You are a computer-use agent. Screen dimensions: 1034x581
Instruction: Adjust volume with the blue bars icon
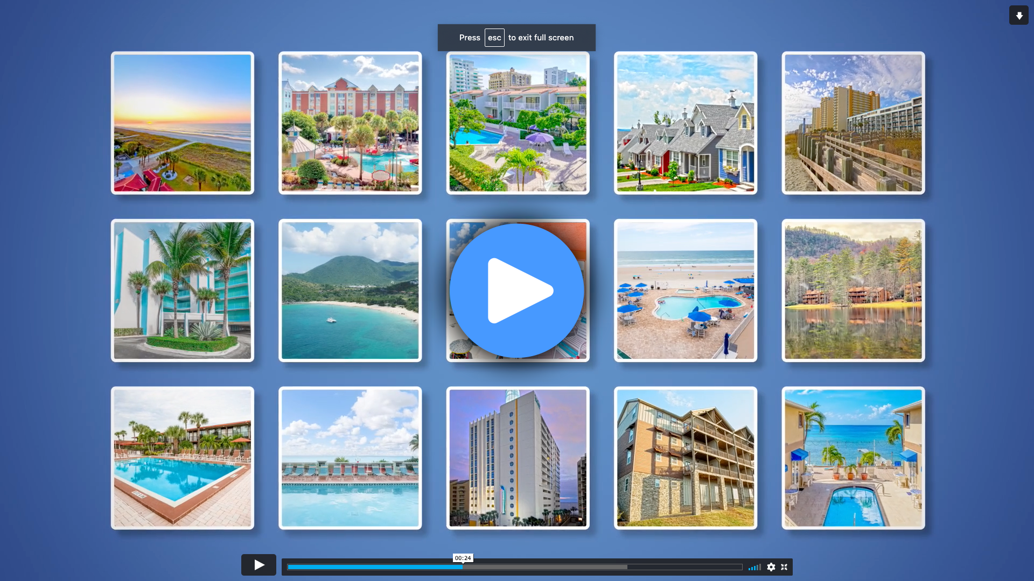pyautogui.click(x=754, y=567)
